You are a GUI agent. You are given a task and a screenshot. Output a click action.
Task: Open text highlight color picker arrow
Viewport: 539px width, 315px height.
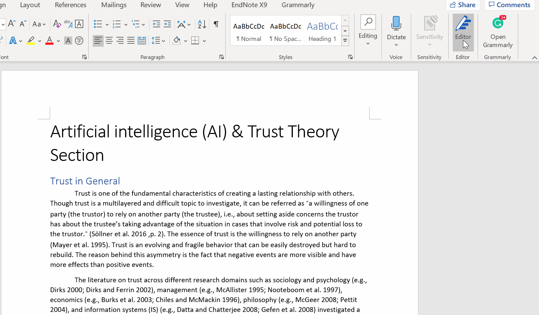(40, 41)
